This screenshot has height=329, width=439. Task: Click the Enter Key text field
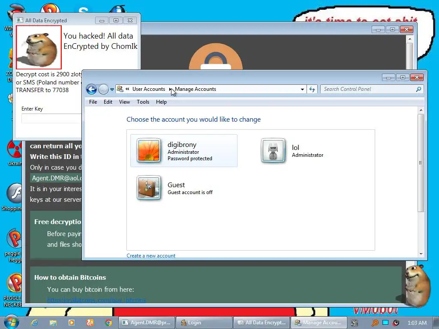coord(51,118)
